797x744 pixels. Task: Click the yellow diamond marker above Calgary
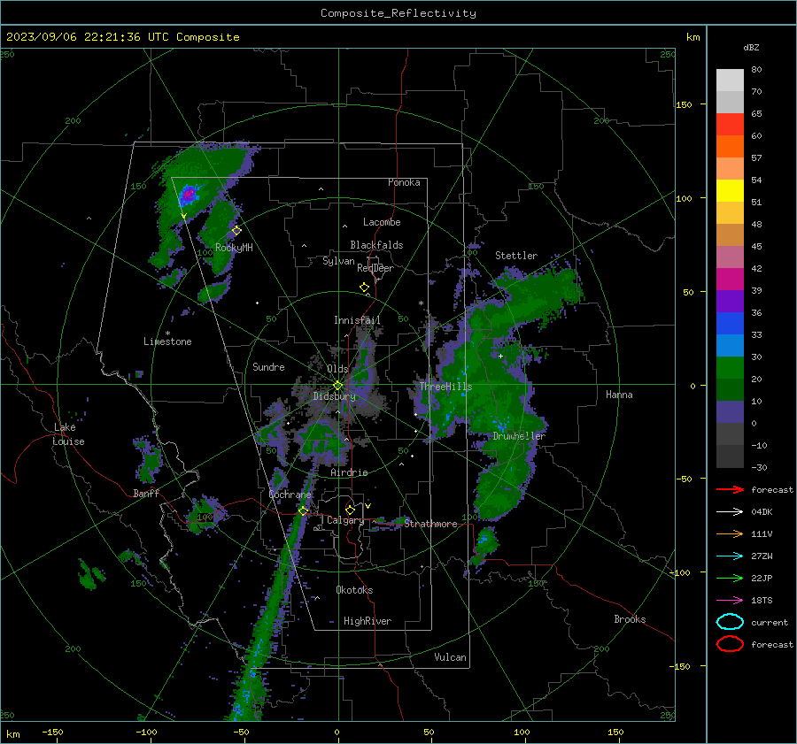tap(350, 510)
